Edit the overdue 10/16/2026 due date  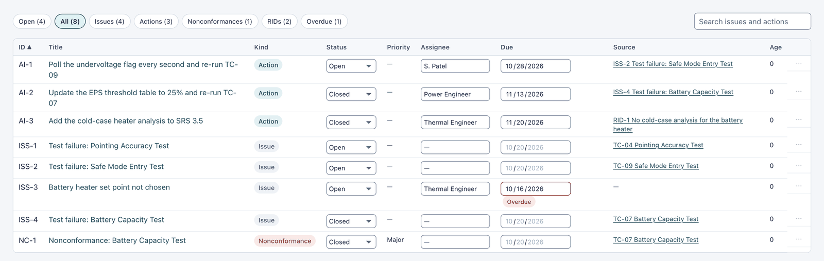[536, 189]
